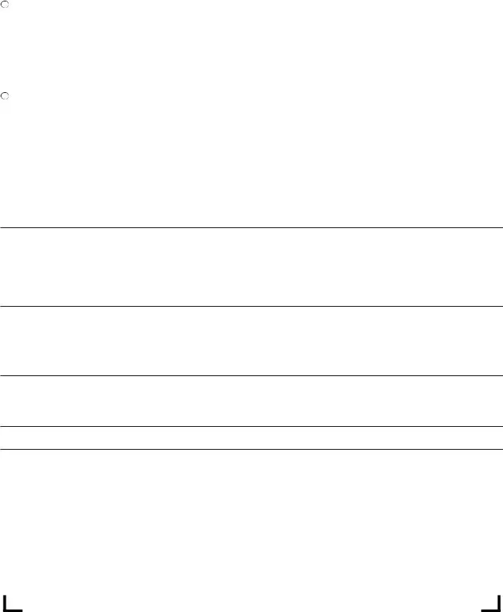This screenshot has height=612, width=503.
Task: Click the right end of the bottommost divider line
Action: point(499,449)
